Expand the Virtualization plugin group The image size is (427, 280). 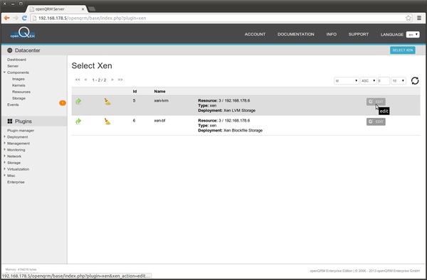tap(5, 169)
